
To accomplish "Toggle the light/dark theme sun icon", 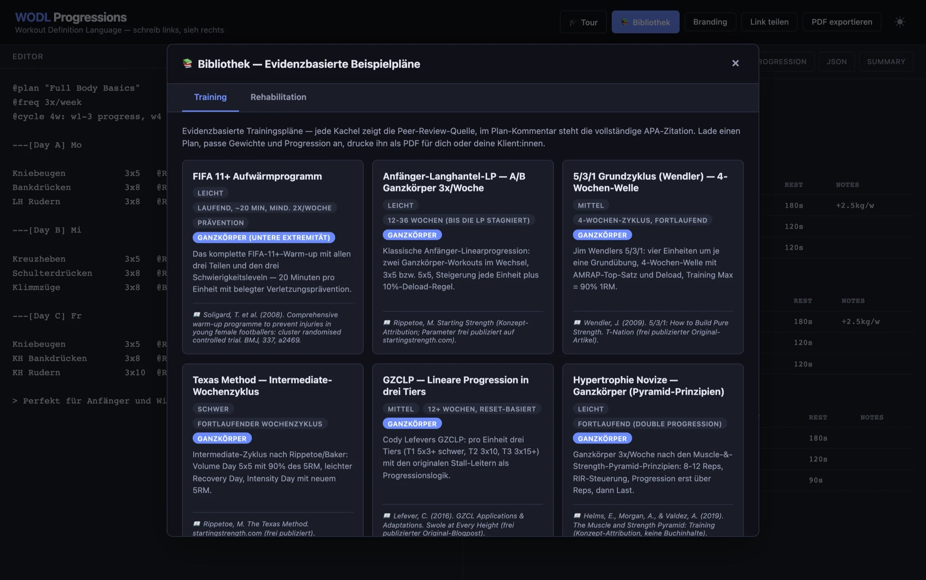I will pos(900,22).
